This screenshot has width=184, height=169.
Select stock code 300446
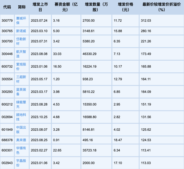[x=7, y=54]
